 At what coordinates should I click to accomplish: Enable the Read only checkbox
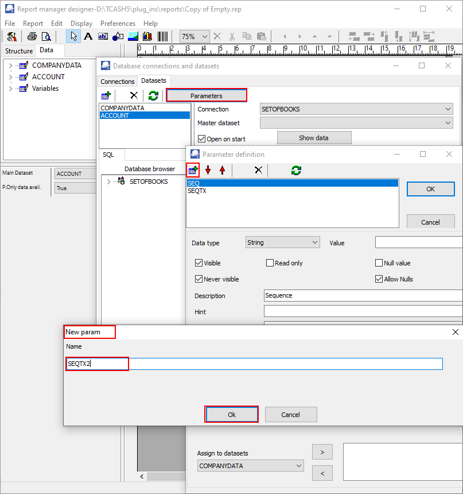pyautogui.click(x=270, y=263)
